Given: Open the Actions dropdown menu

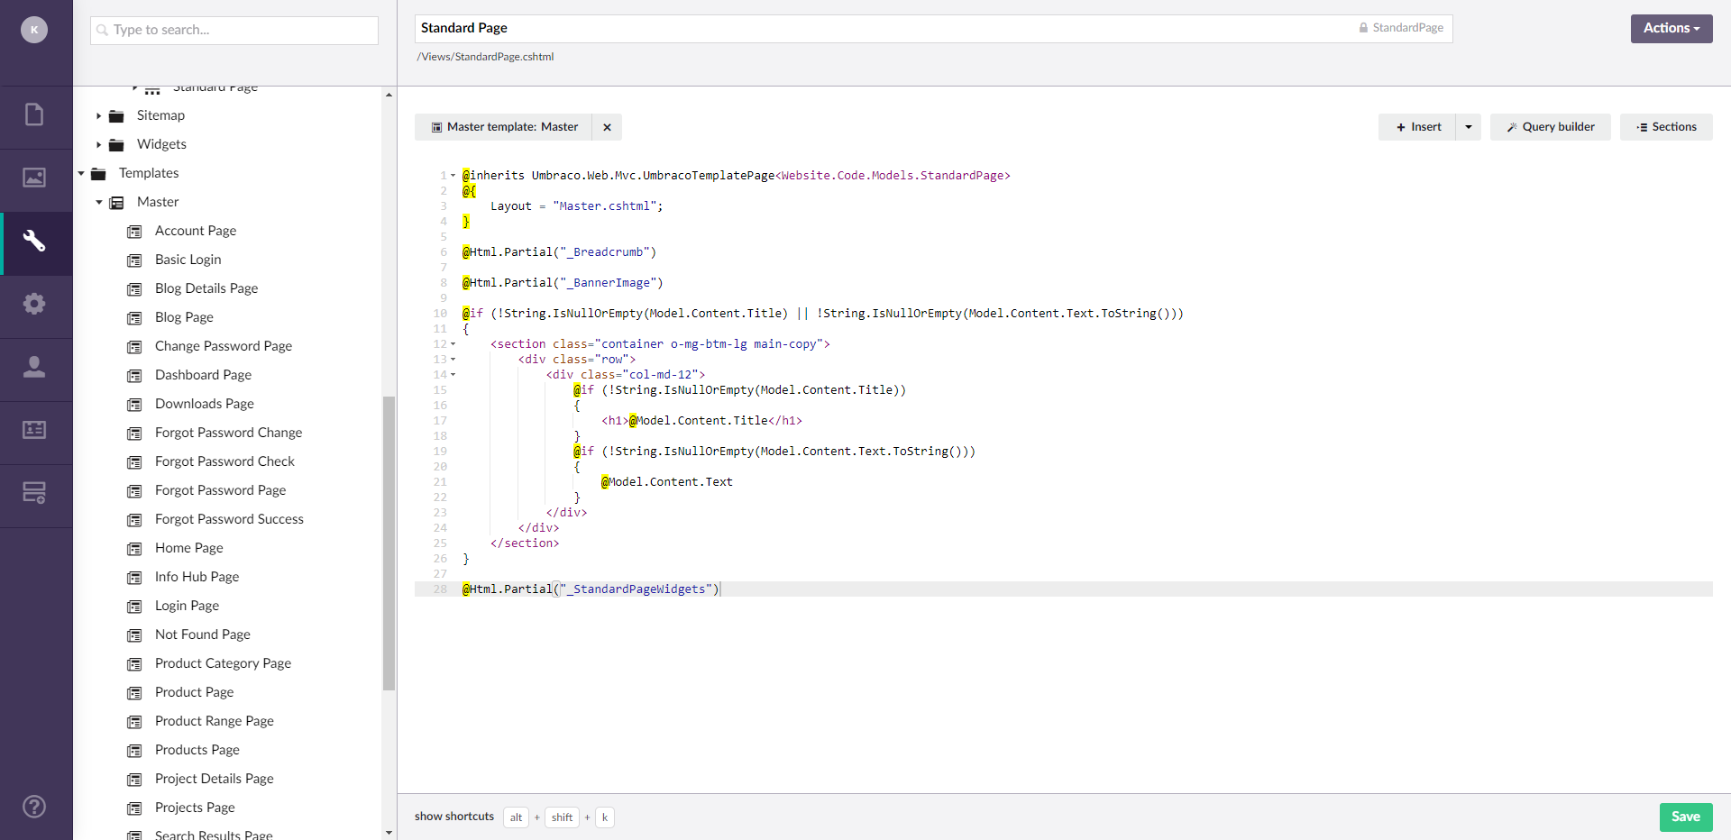Looking at the screenshot, I should 1671,28.
